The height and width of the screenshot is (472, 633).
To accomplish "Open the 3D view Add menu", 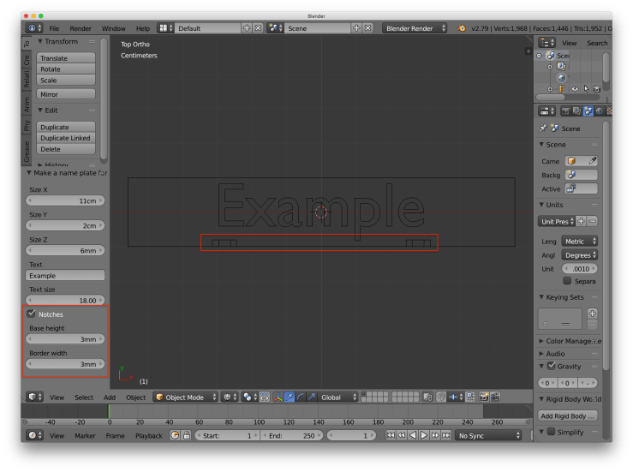I will coord(110,397).
